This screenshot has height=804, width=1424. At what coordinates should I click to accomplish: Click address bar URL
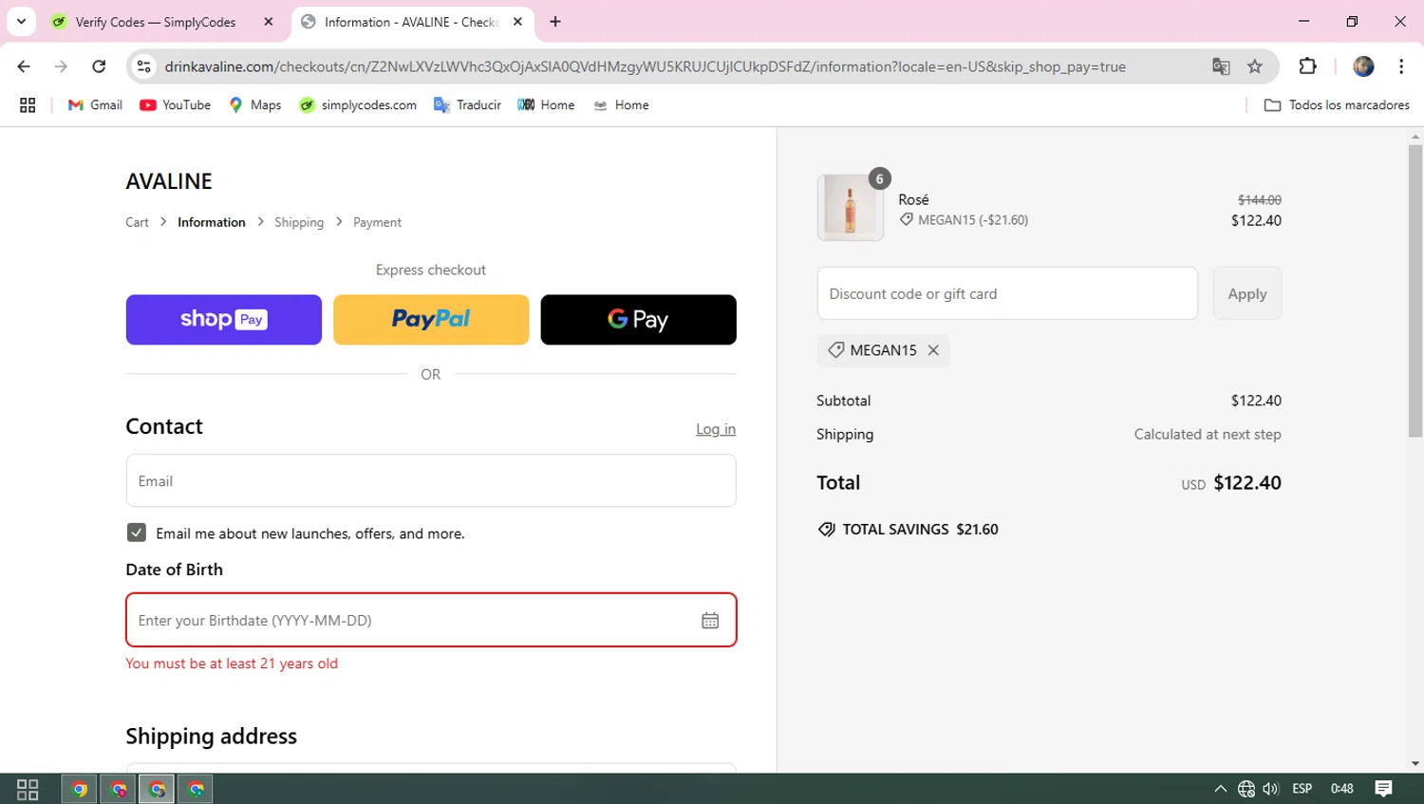[646, 66]
